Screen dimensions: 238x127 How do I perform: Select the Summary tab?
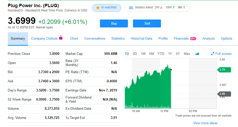[18, 39]
